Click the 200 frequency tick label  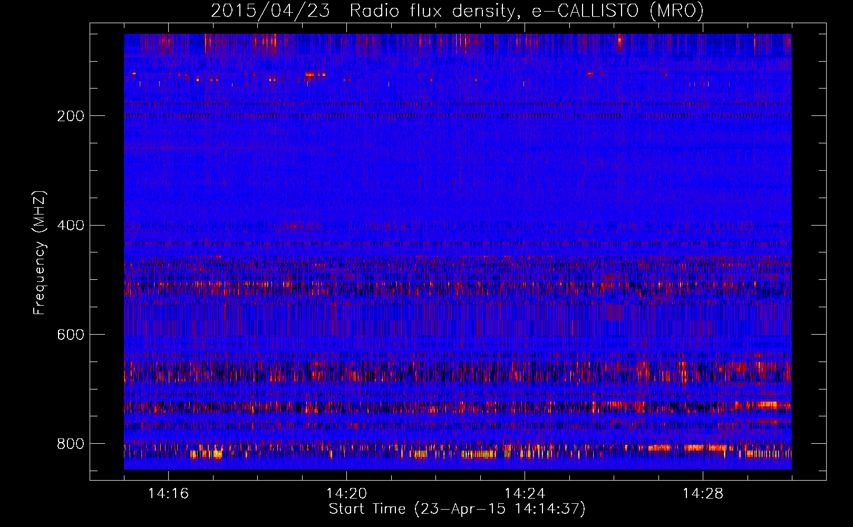71,116
